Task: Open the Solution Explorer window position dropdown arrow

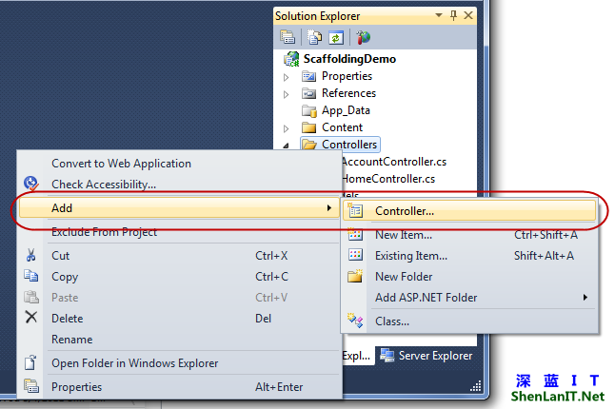Action: [439, 15]
